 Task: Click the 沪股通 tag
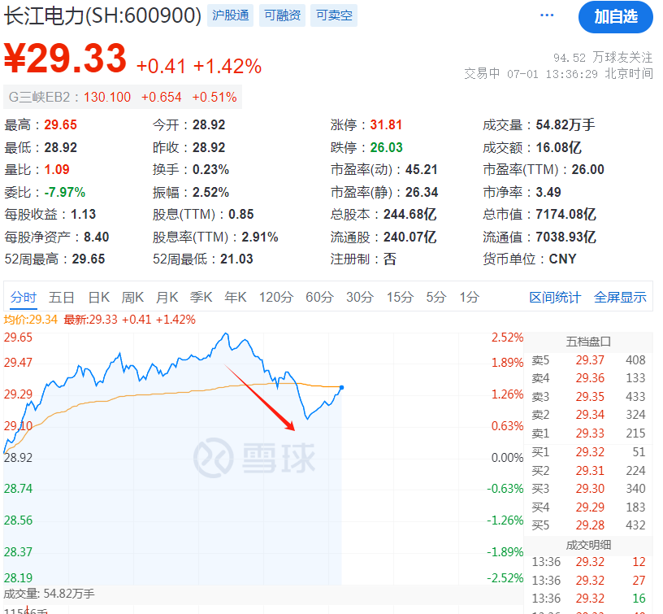click(231, 15)
